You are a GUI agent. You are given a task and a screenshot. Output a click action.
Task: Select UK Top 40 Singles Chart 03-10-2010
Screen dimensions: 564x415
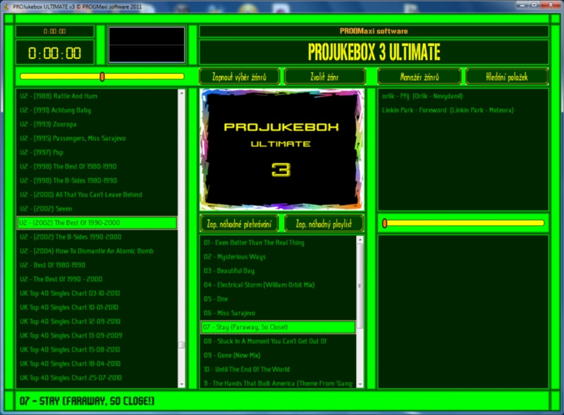(97, 293)
